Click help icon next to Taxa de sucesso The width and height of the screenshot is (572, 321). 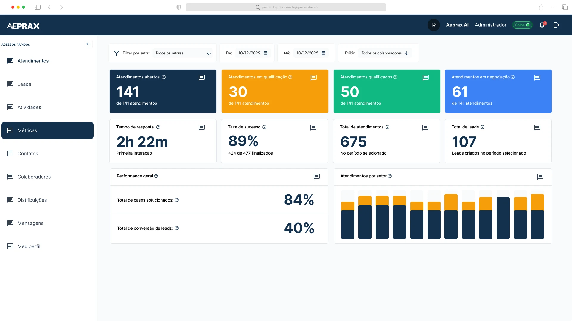[x=264, y=127]
